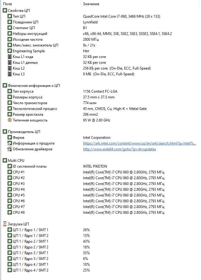Select the CPU #7 row

click(x=100, y=207)
